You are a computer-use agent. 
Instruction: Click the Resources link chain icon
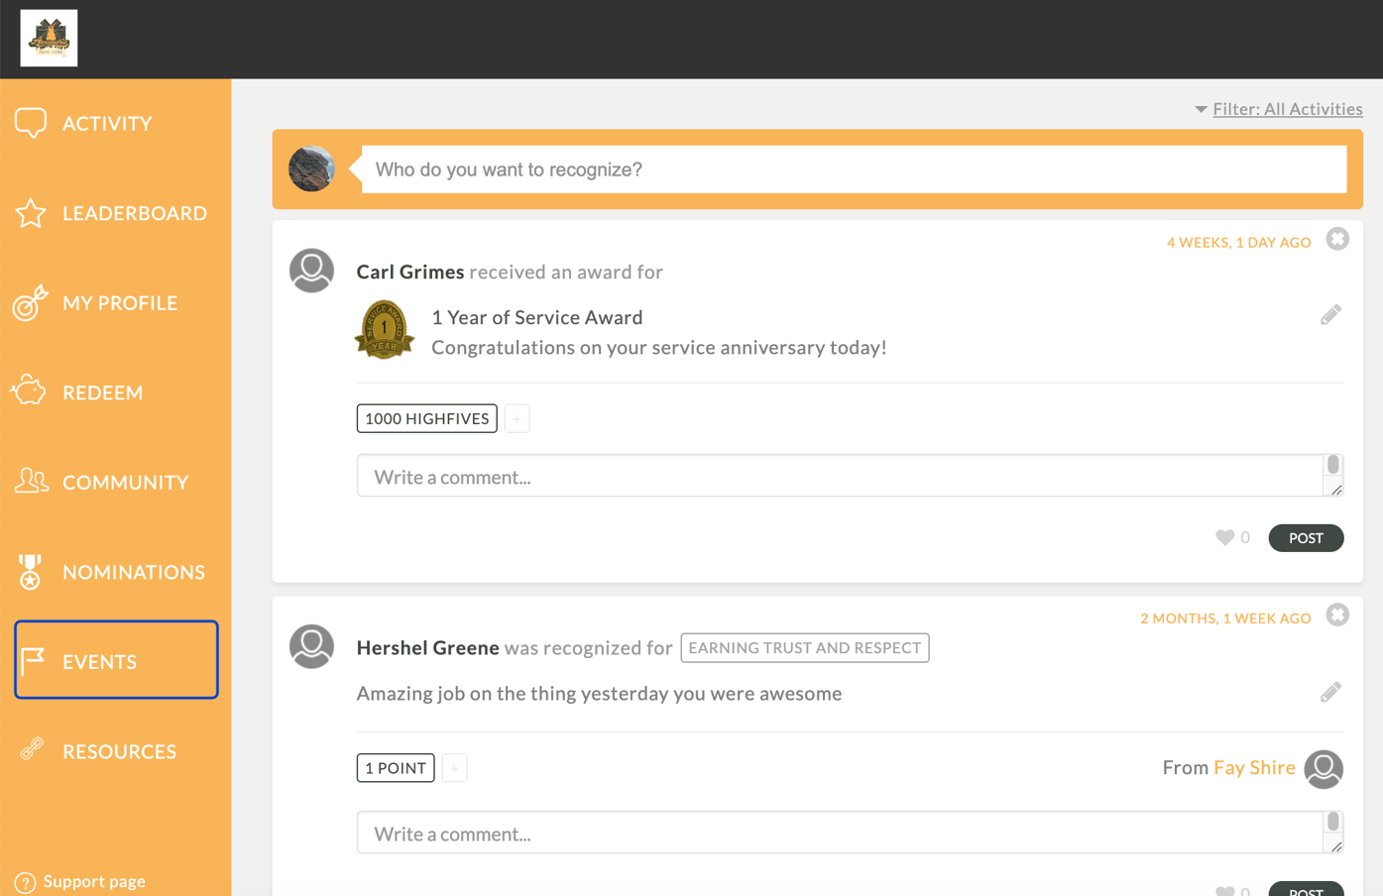(x=32, y=749)
